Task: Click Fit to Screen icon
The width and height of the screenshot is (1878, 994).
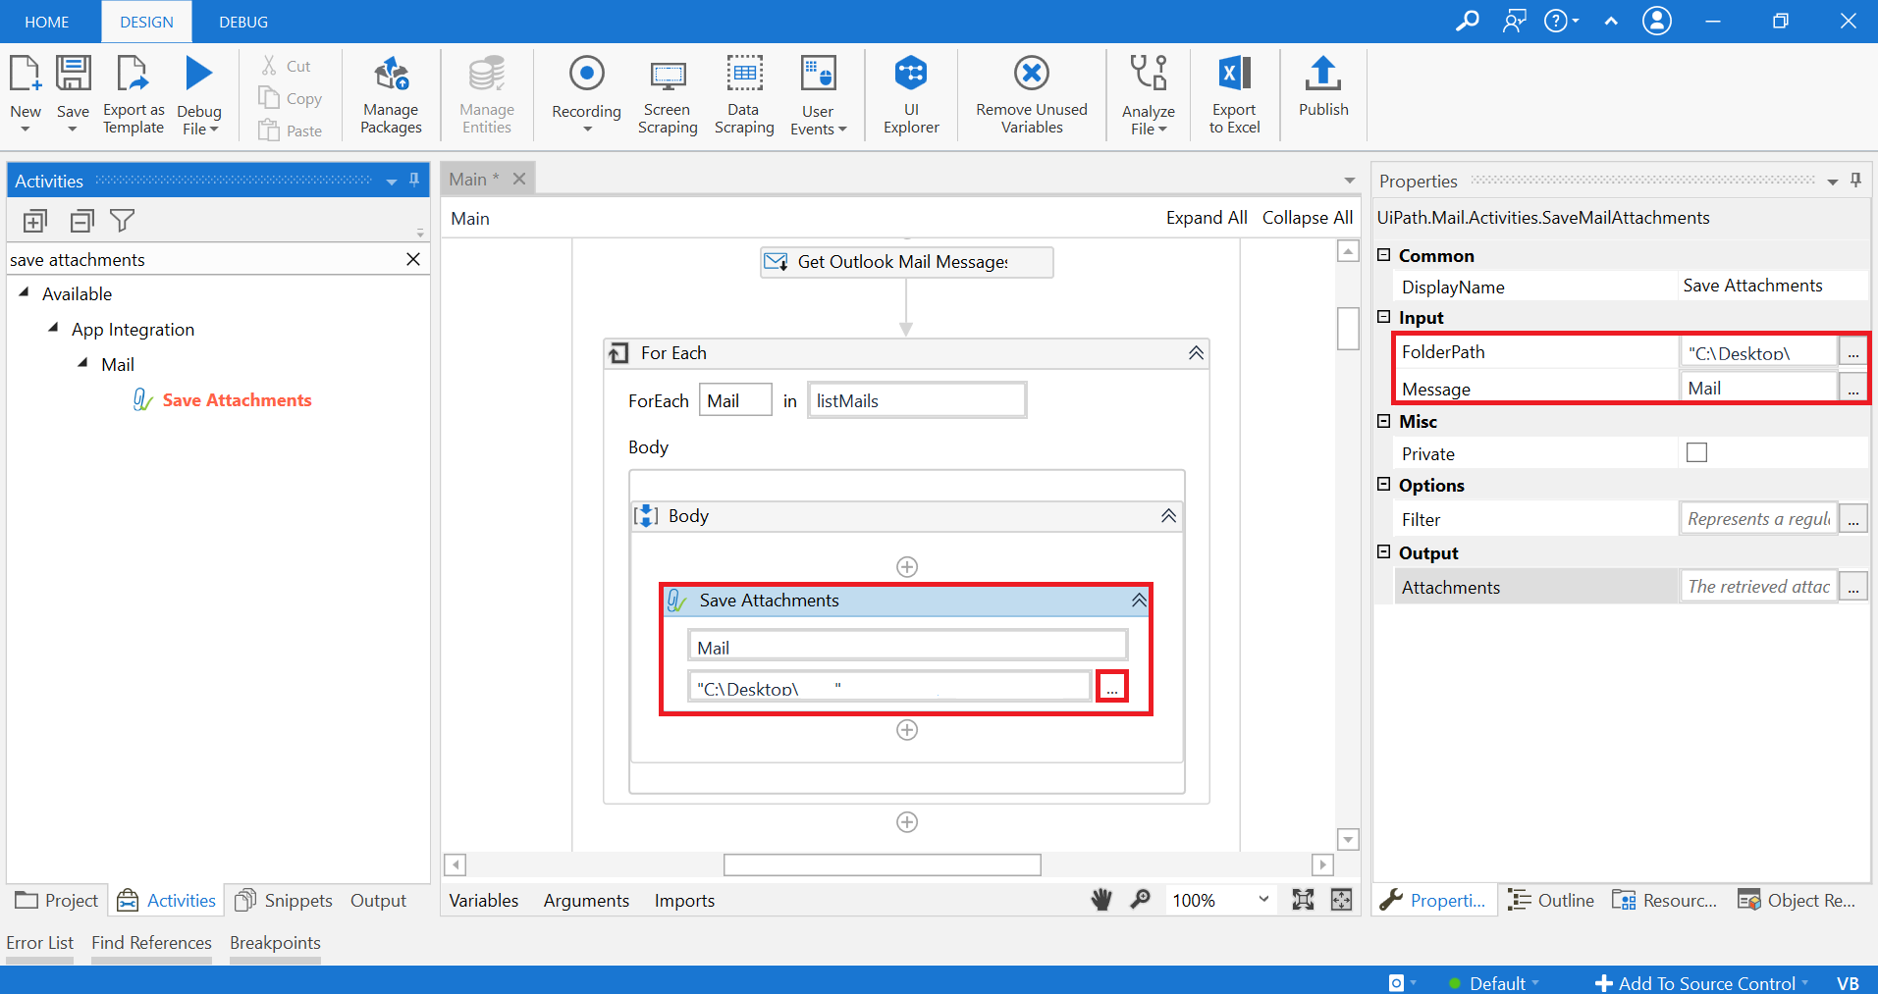Action: pos(1303,900)
